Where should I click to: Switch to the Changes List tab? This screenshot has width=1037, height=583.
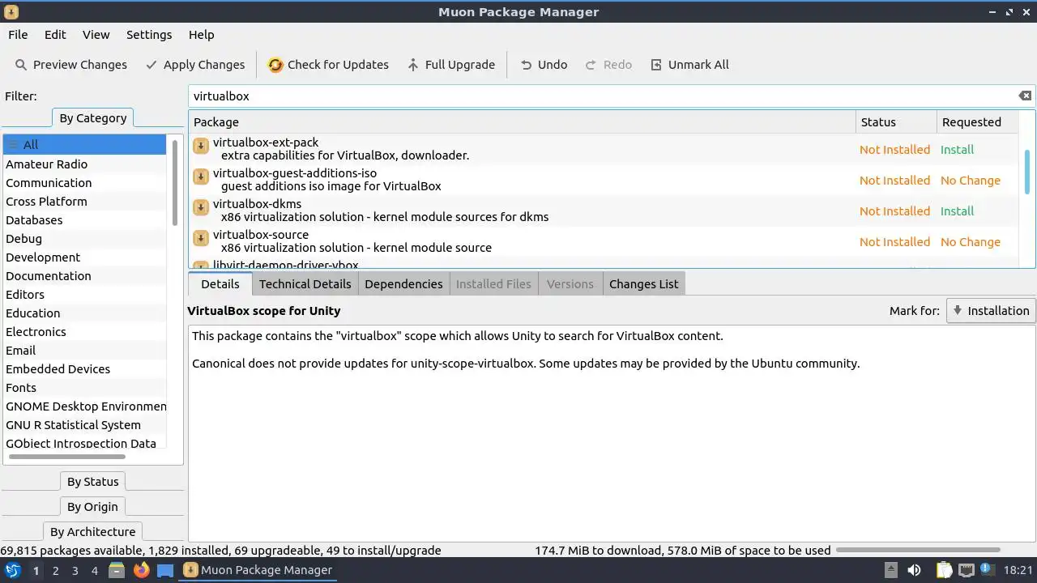(643, 284)
